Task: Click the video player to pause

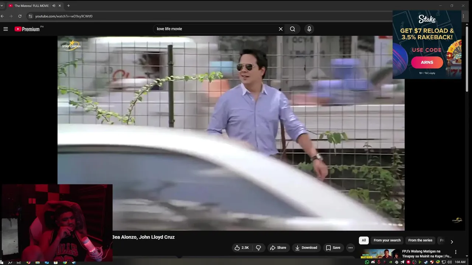Action: click(231, 133)
